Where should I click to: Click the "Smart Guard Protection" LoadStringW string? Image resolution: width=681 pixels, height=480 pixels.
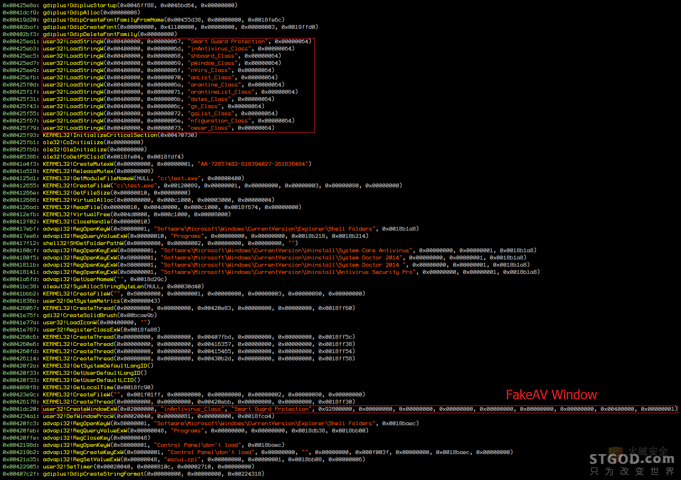point(227,41)
